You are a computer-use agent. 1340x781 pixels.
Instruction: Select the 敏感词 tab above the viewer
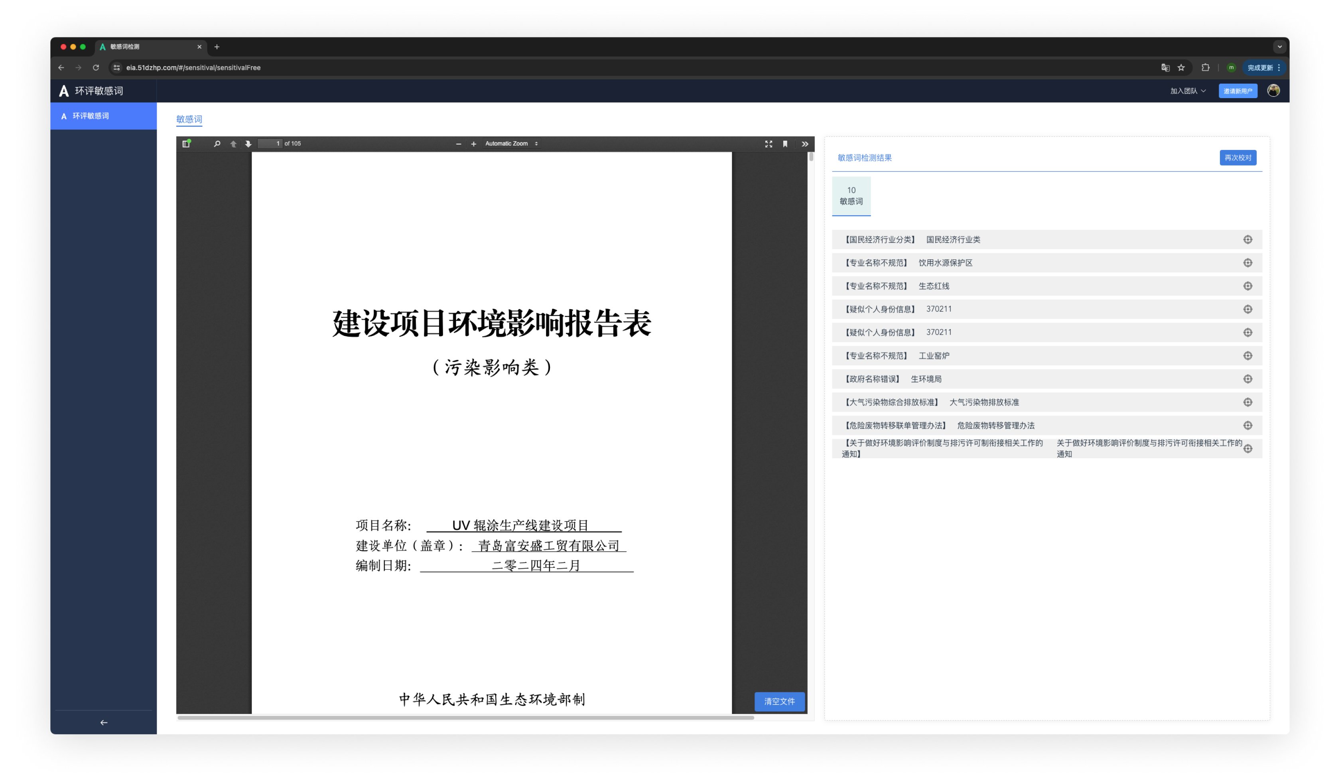[189, 119]
